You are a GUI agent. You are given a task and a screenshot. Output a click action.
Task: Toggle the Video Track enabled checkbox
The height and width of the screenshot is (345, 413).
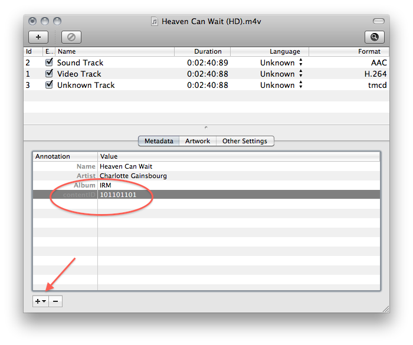point(49,74)
